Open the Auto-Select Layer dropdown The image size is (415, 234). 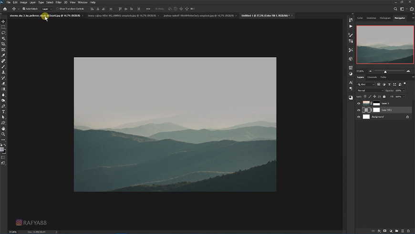[x=47, y=9]
